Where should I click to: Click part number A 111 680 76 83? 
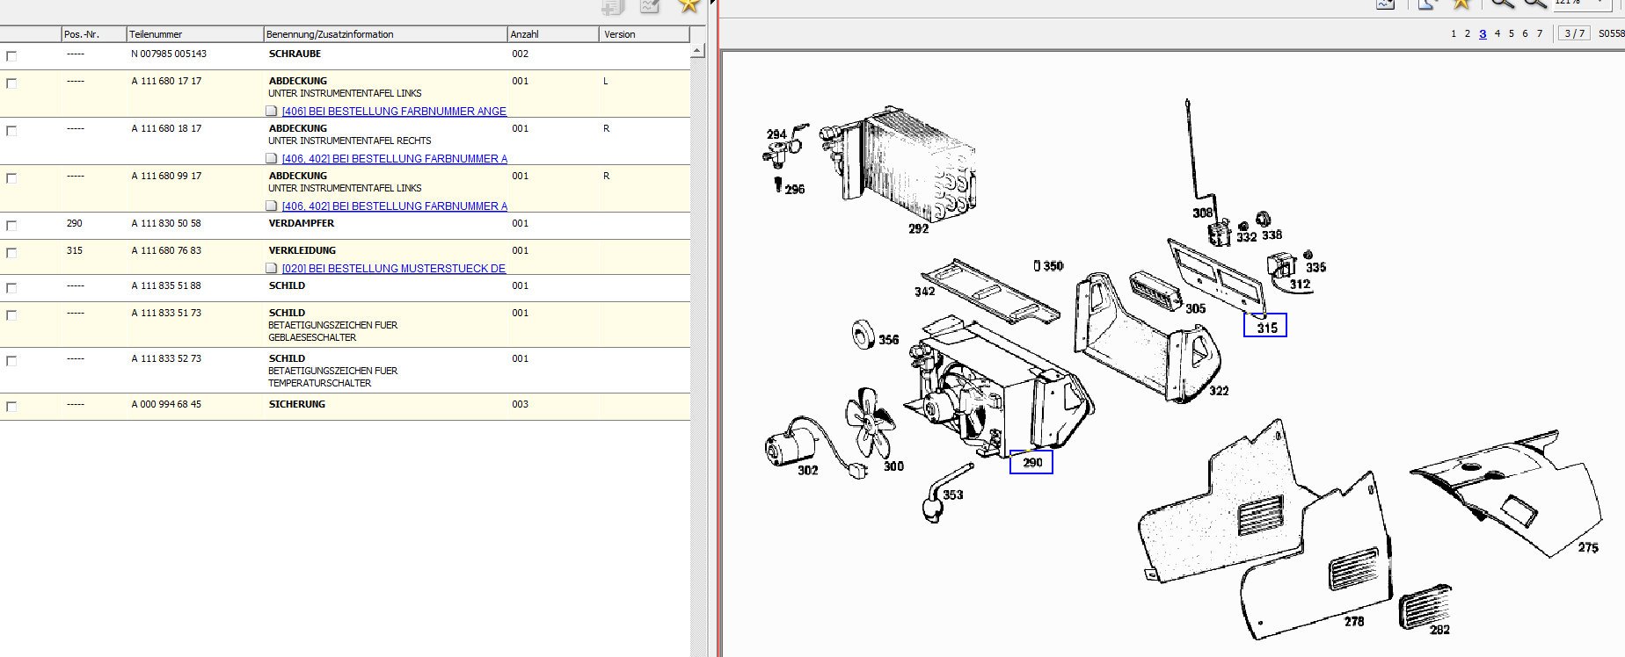(x=166, y=250)
